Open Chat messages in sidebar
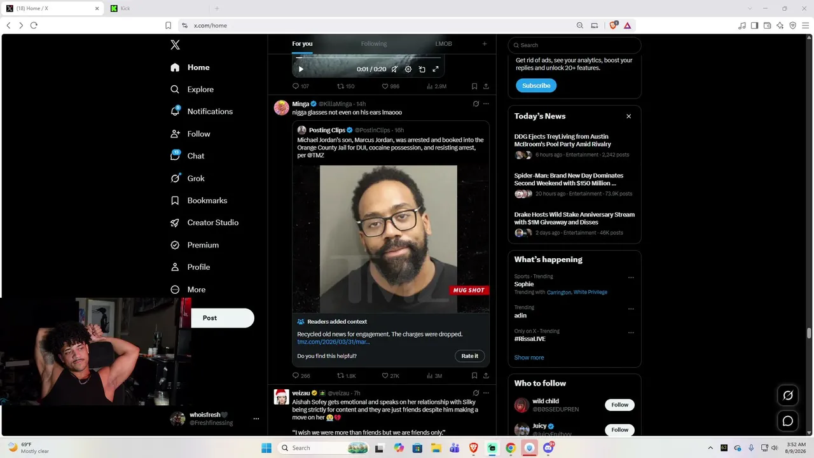This screenshot has width=814, height=458. tap(188, 156)
